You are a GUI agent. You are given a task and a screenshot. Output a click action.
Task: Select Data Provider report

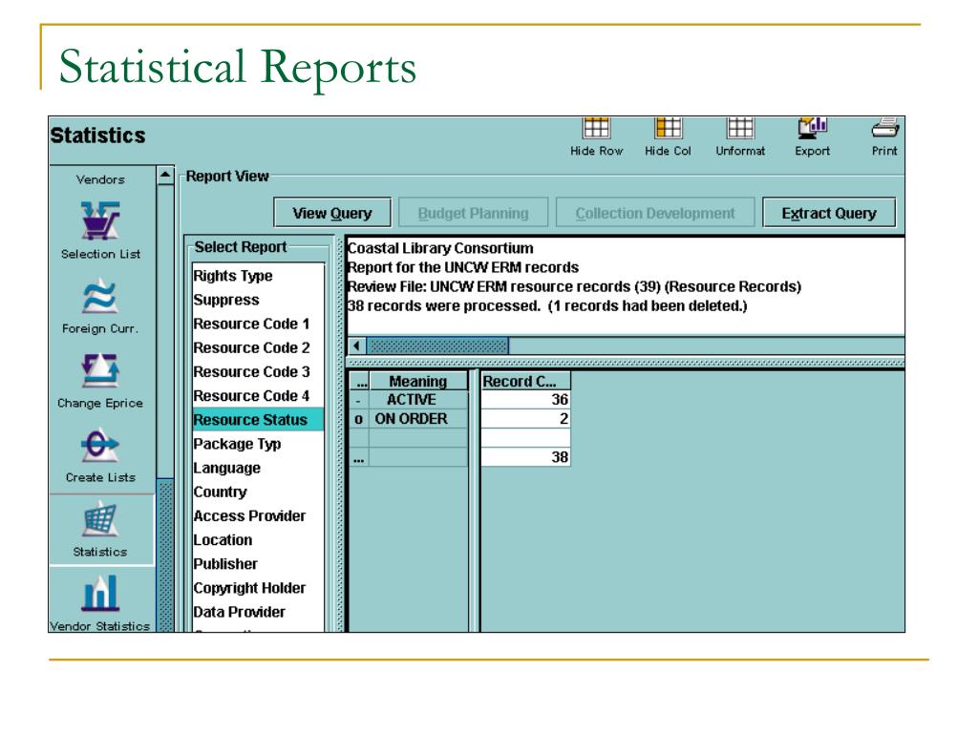tap(258, 612)
